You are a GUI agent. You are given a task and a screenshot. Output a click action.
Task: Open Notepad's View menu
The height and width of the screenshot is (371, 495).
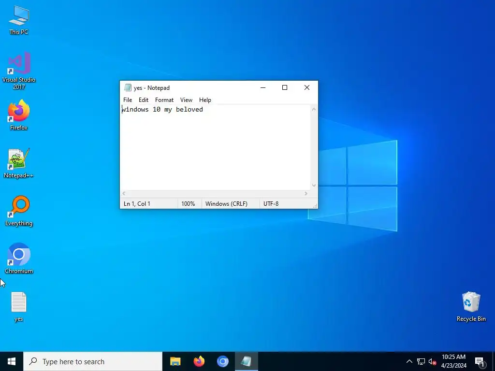[x=186, y=100]
